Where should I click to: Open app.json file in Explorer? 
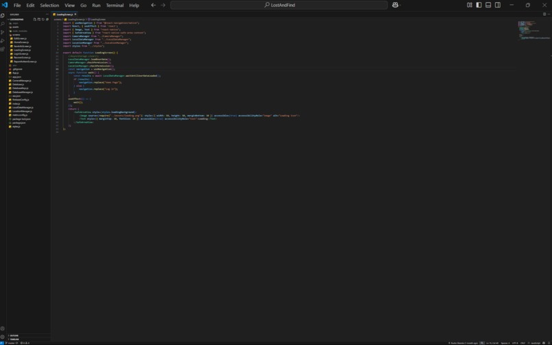click(16, 77)
